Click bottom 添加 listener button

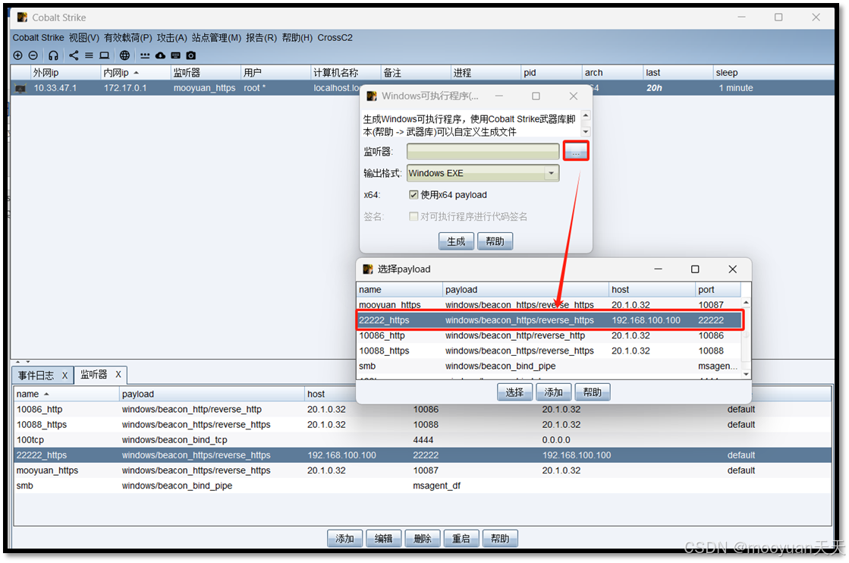coord(344,539)
